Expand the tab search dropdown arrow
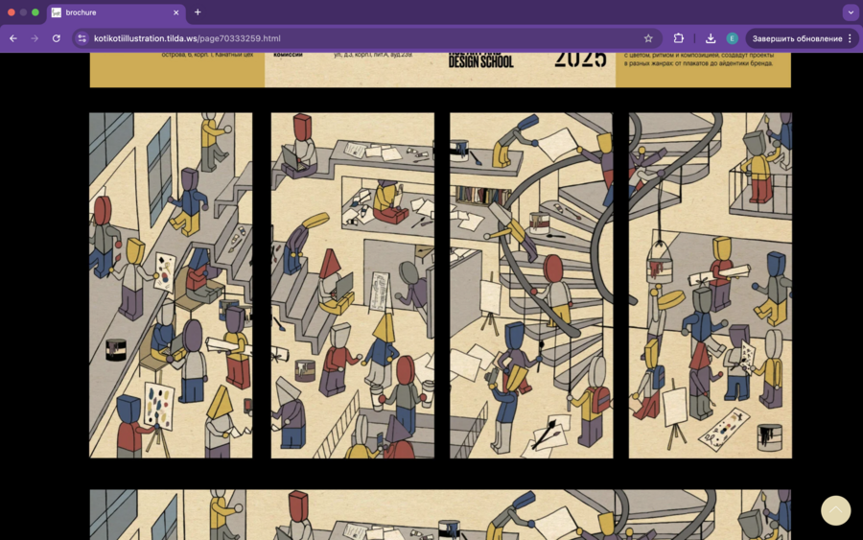 pos(851,12)
